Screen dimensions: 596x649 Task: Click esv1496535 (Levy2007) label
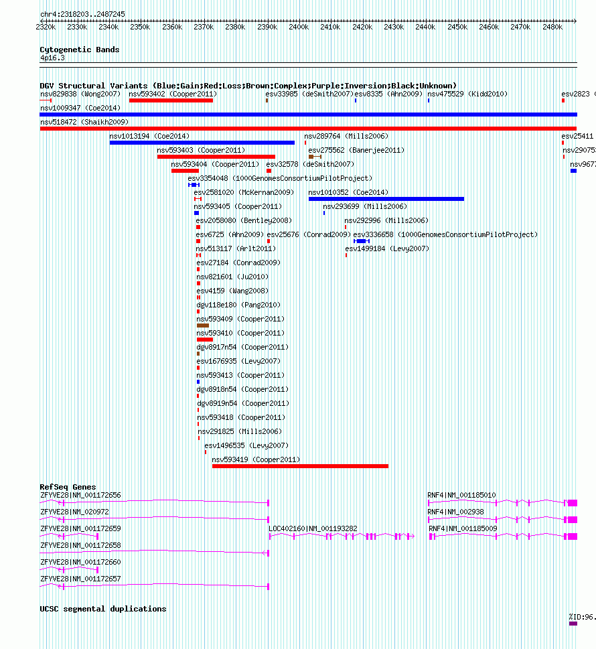coord(246,446)
